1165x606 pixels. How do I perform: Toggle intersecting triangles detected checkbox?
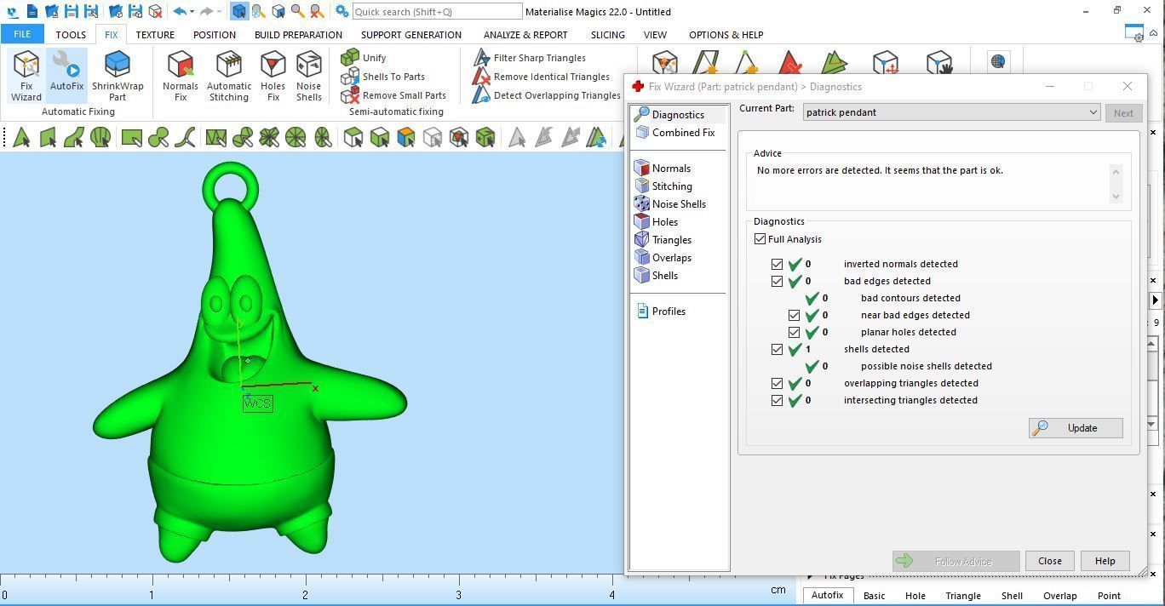777,400
